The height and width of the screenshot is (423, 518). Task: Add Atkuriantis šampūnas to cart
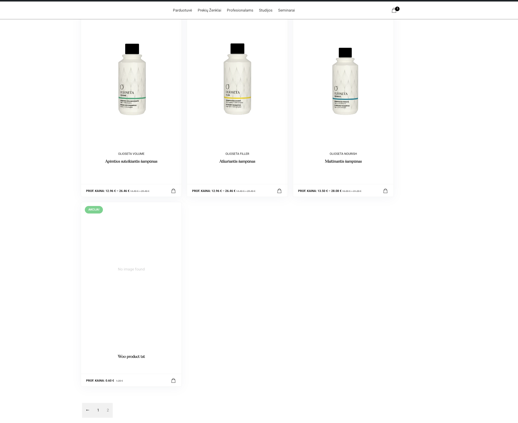[279, 191]
